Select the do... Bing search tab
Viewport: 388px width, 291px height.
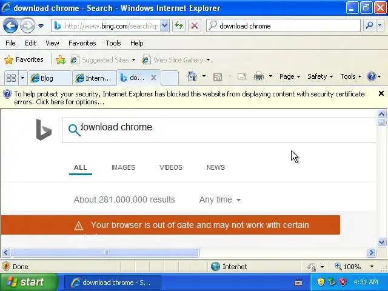pyautogui.click(x=133, y=78)
